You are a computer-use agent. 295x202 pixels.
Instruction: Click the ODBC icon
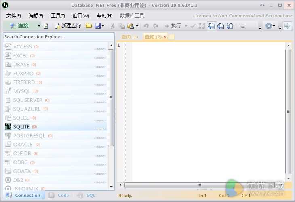click(8, 162)
